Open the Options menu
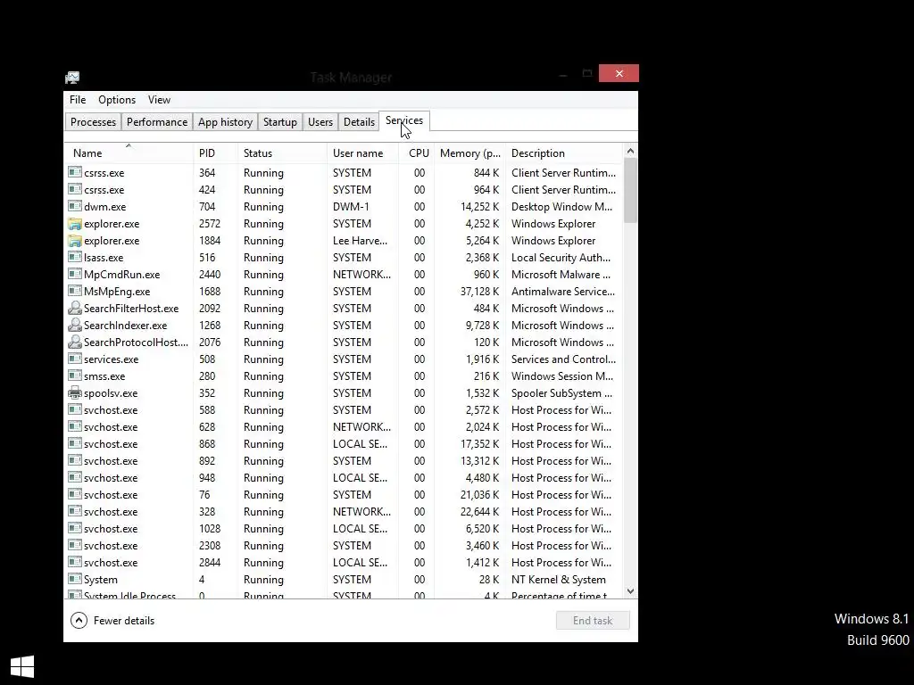Screen dimensions: 914x685 117,100
